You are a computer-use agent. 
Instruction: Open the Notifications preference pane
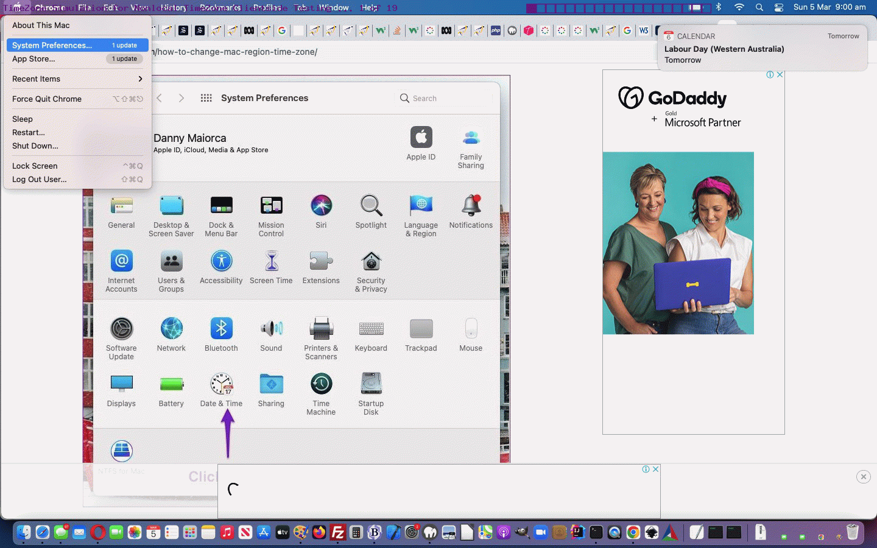pyautogui.click(x=471, y=206)
